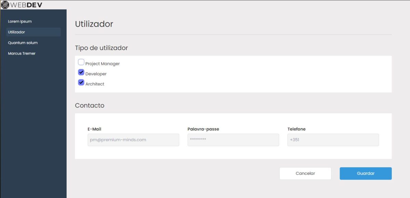Click the Architect label text

[x=95, y=84]
